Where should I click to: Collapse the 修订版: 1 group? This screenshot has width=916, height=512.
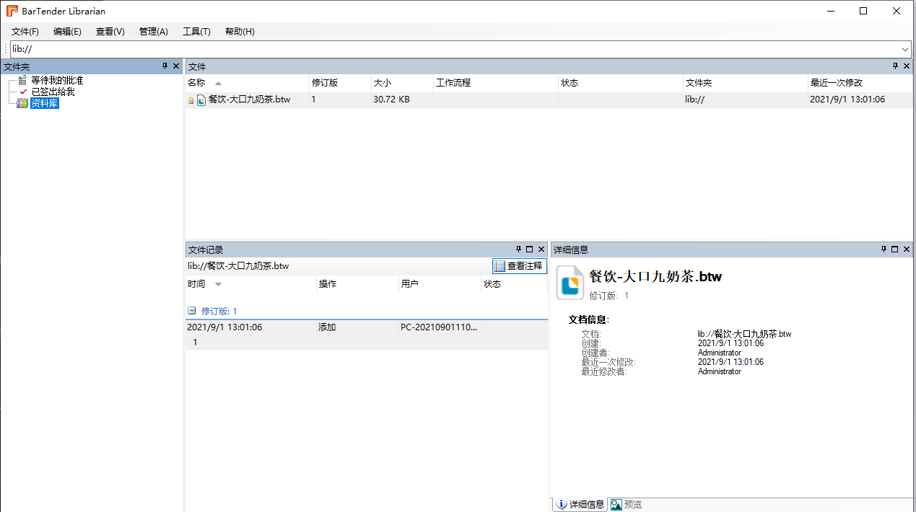click(x=192, y=311)
